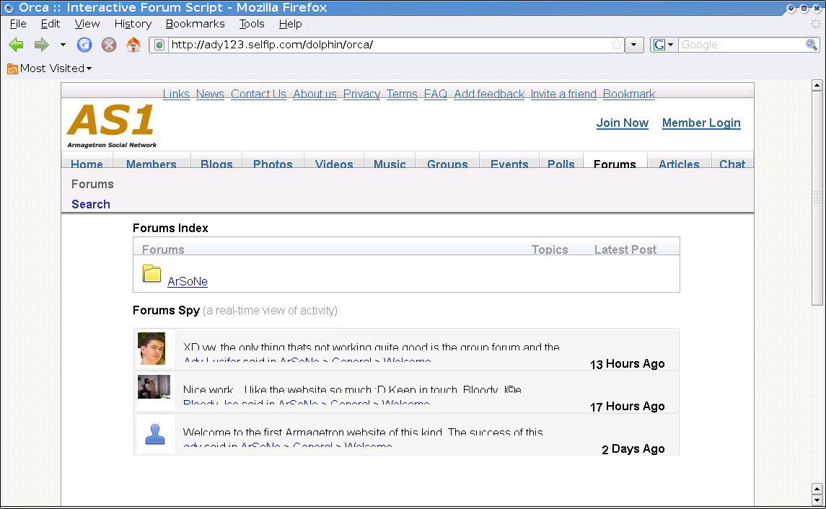
Task: Click the Google search input field
Action: 740,45
